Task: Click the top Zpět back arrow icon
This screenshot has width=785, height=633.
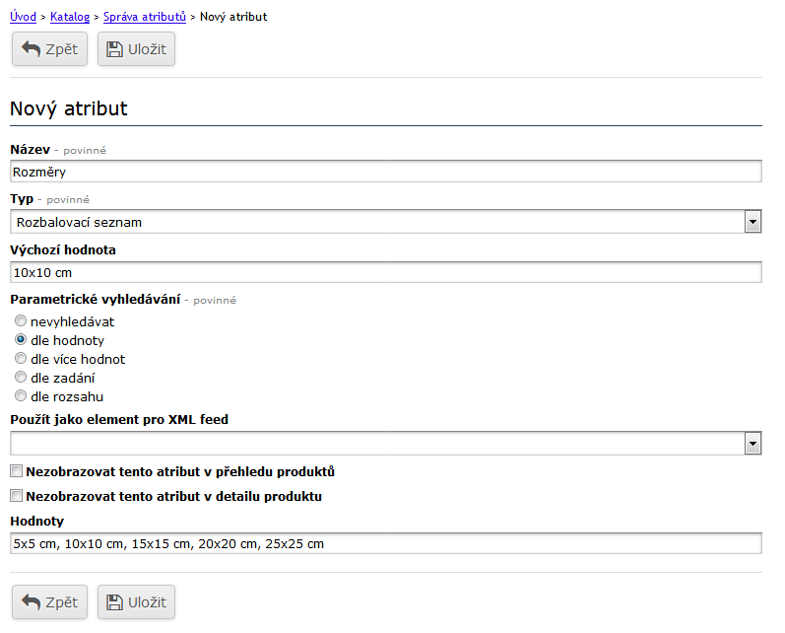Action: (x=31, y=49)
